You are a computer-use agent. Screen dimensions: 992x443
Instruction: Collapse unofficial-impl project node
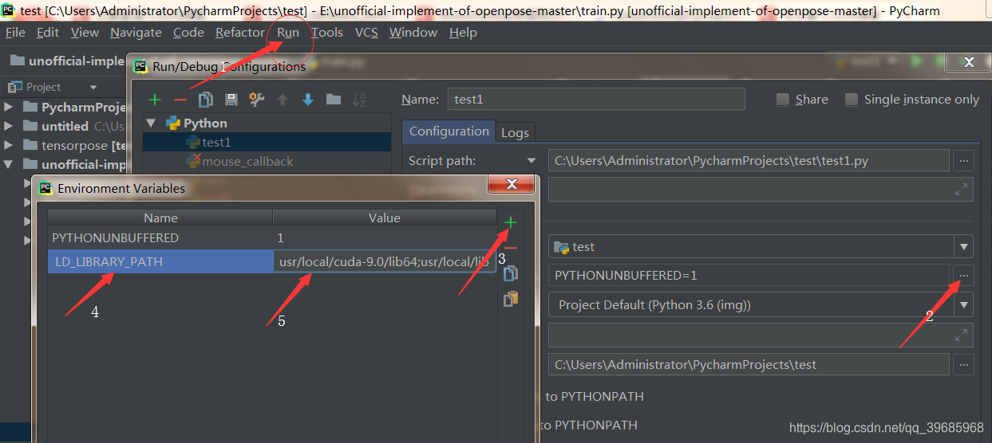[9, 165]
